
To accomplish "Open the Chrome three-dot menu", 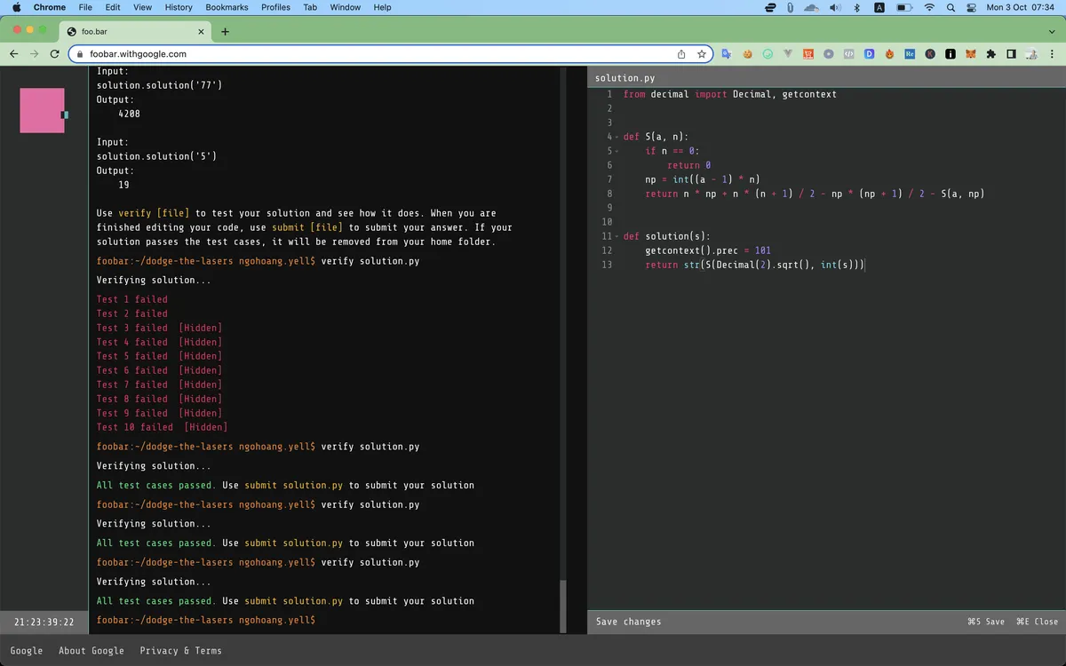I will [x=1054, y=53].
